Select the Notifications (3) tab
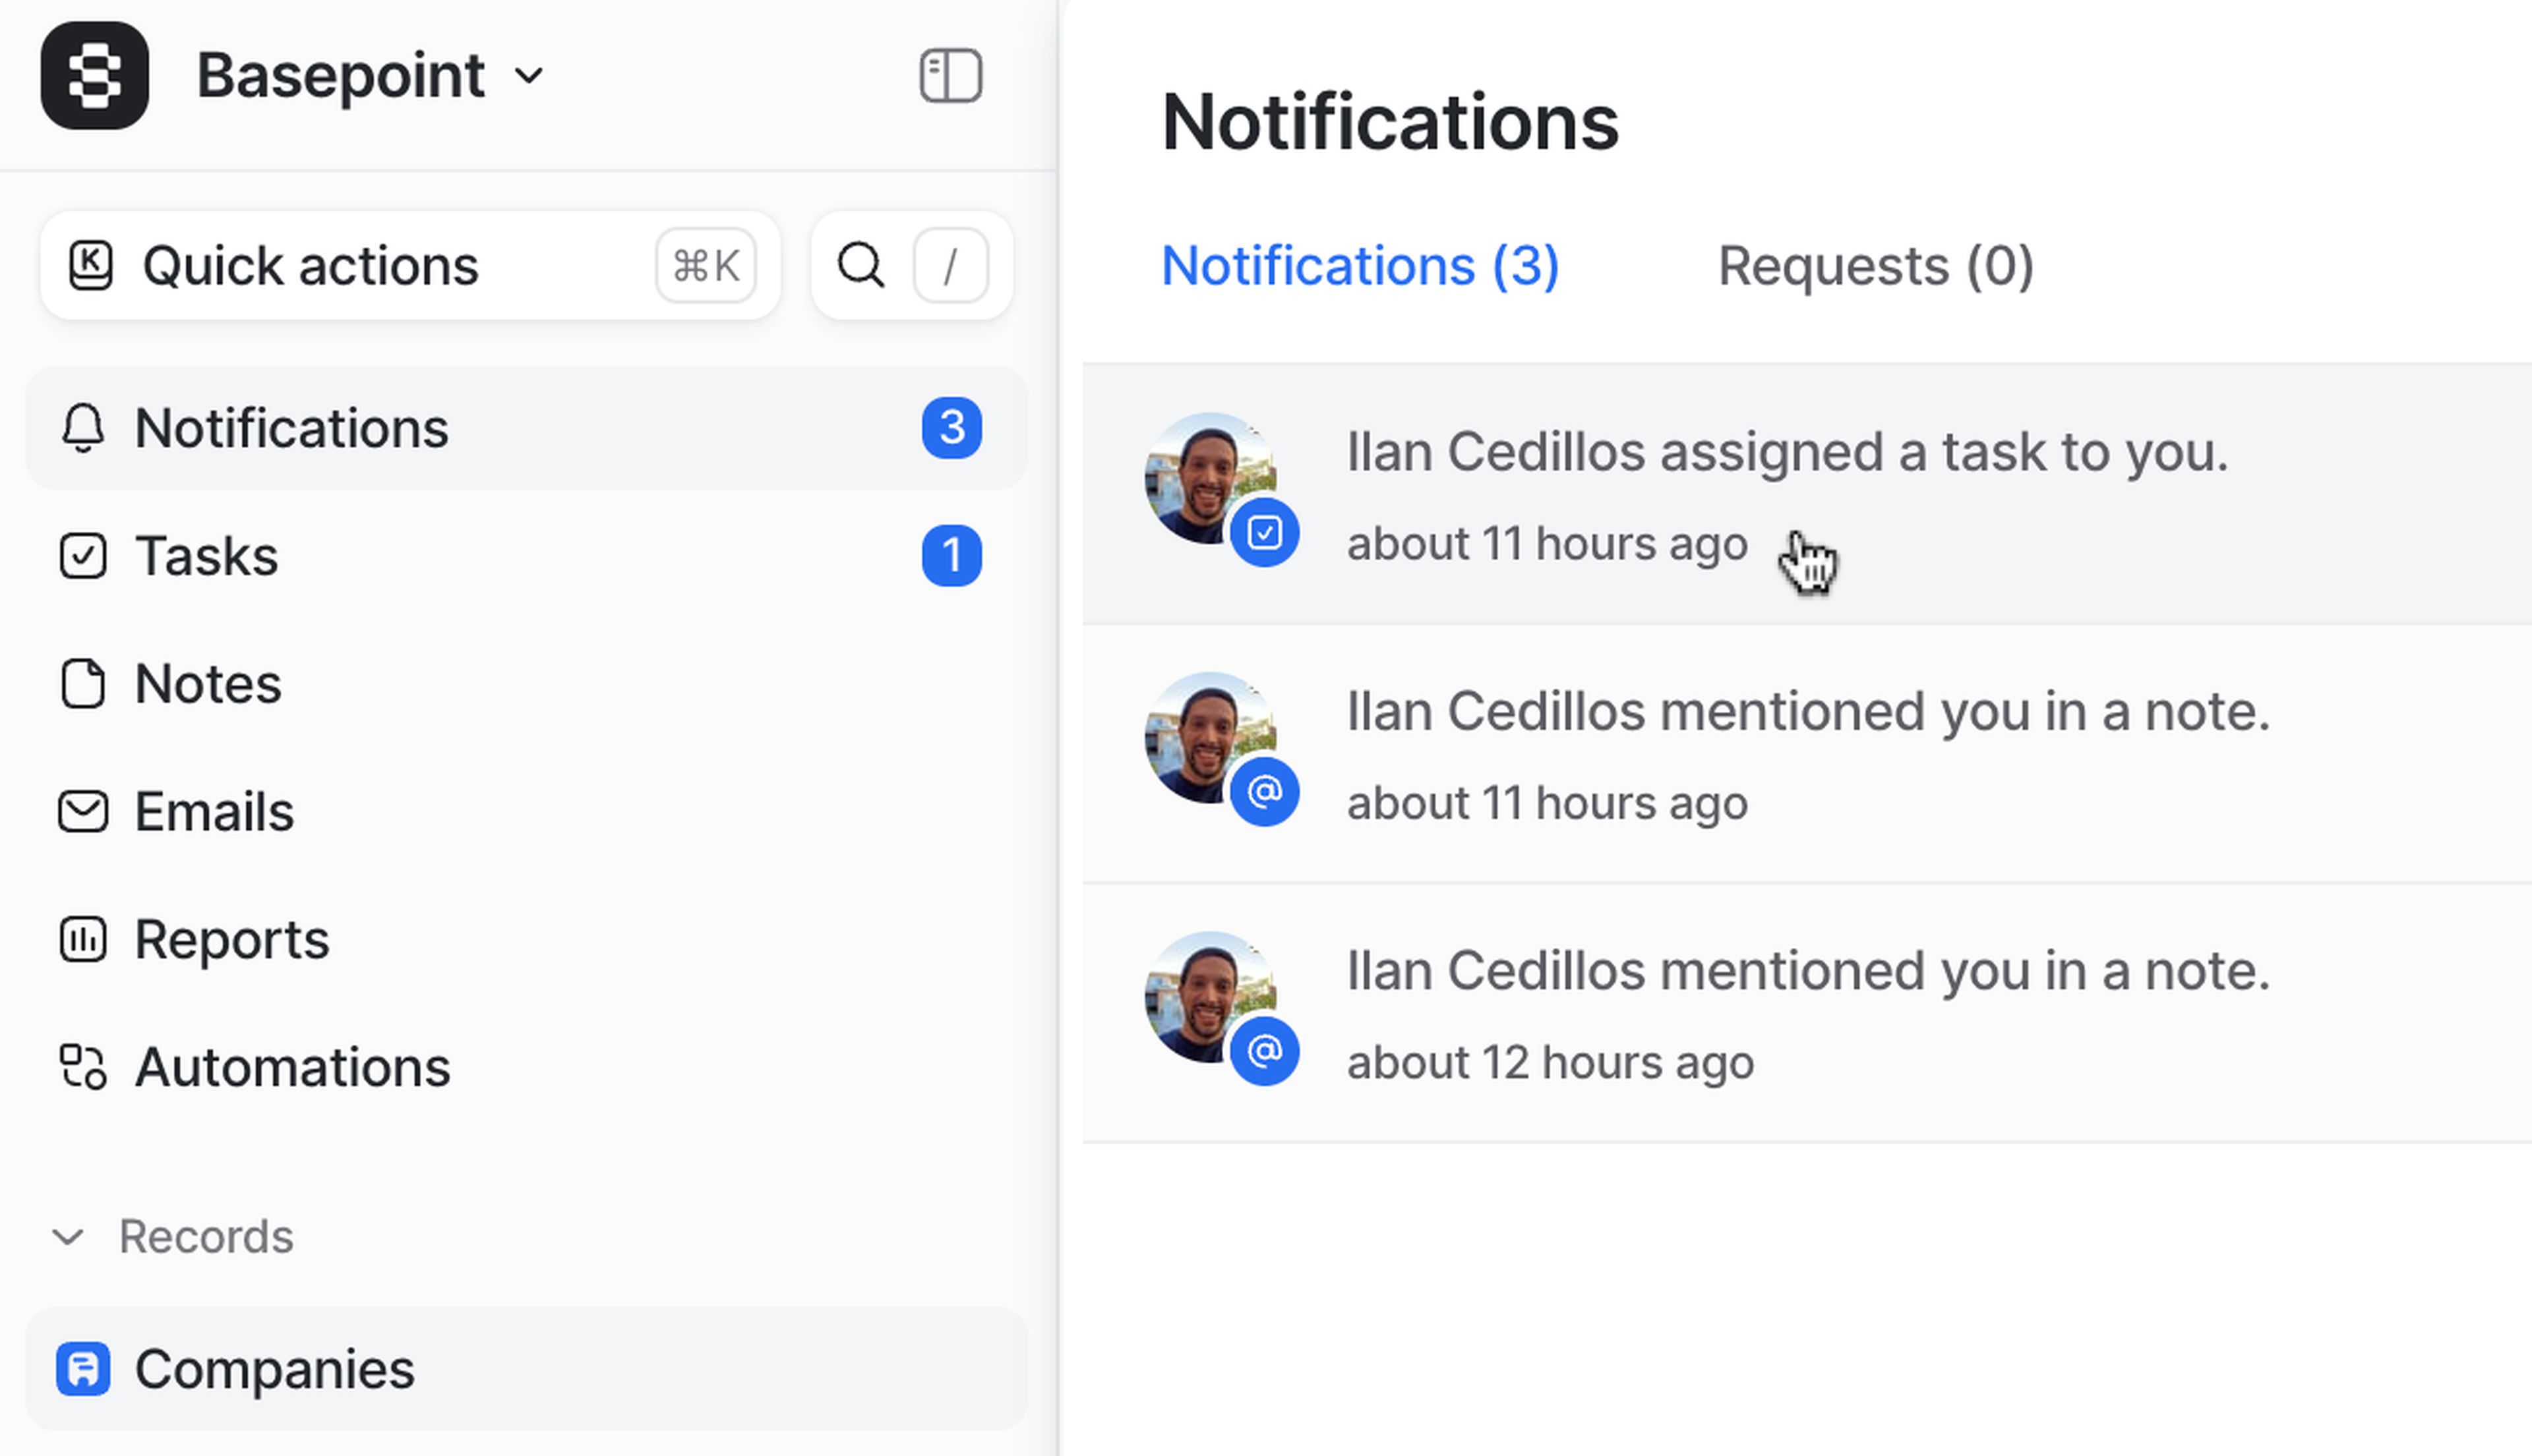 pyautogui.click(x=1360, y=266)
